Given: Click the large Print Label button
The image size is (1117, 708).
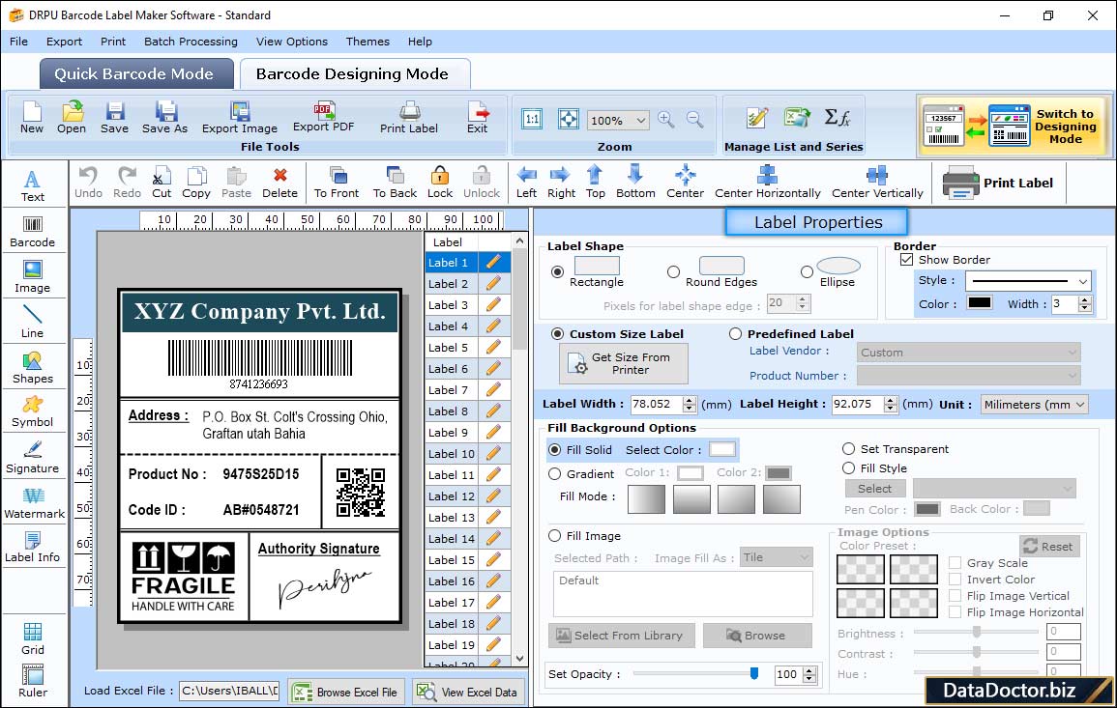Looking at the screenshot, I should (999, 183).
